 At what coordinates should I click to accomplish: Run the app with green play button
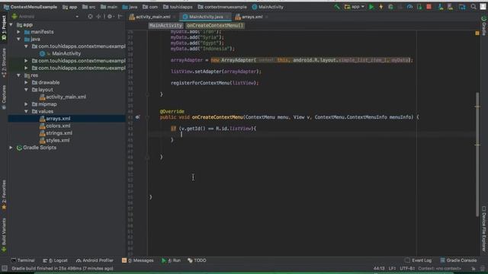point(371,7)
